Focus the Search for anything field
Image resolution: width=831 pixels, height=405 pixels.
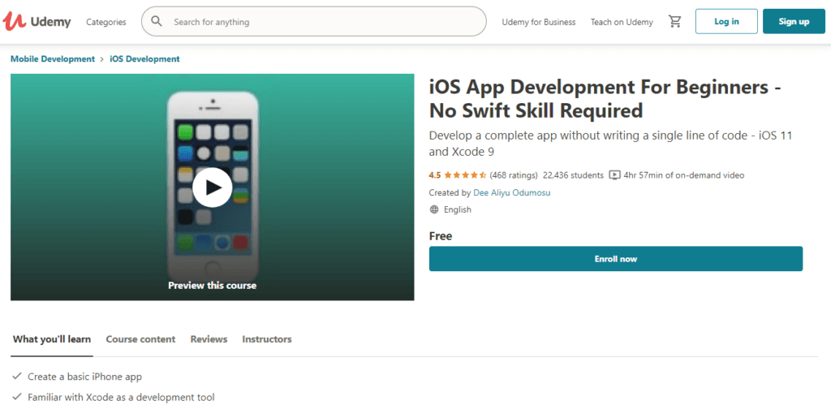314,22
